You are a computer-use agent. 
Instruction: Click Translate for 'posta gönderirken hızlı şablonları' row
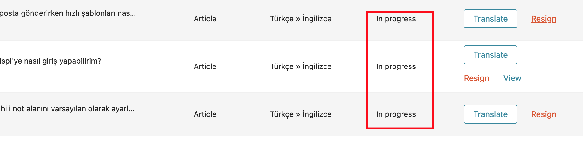(x=490, y=19)
